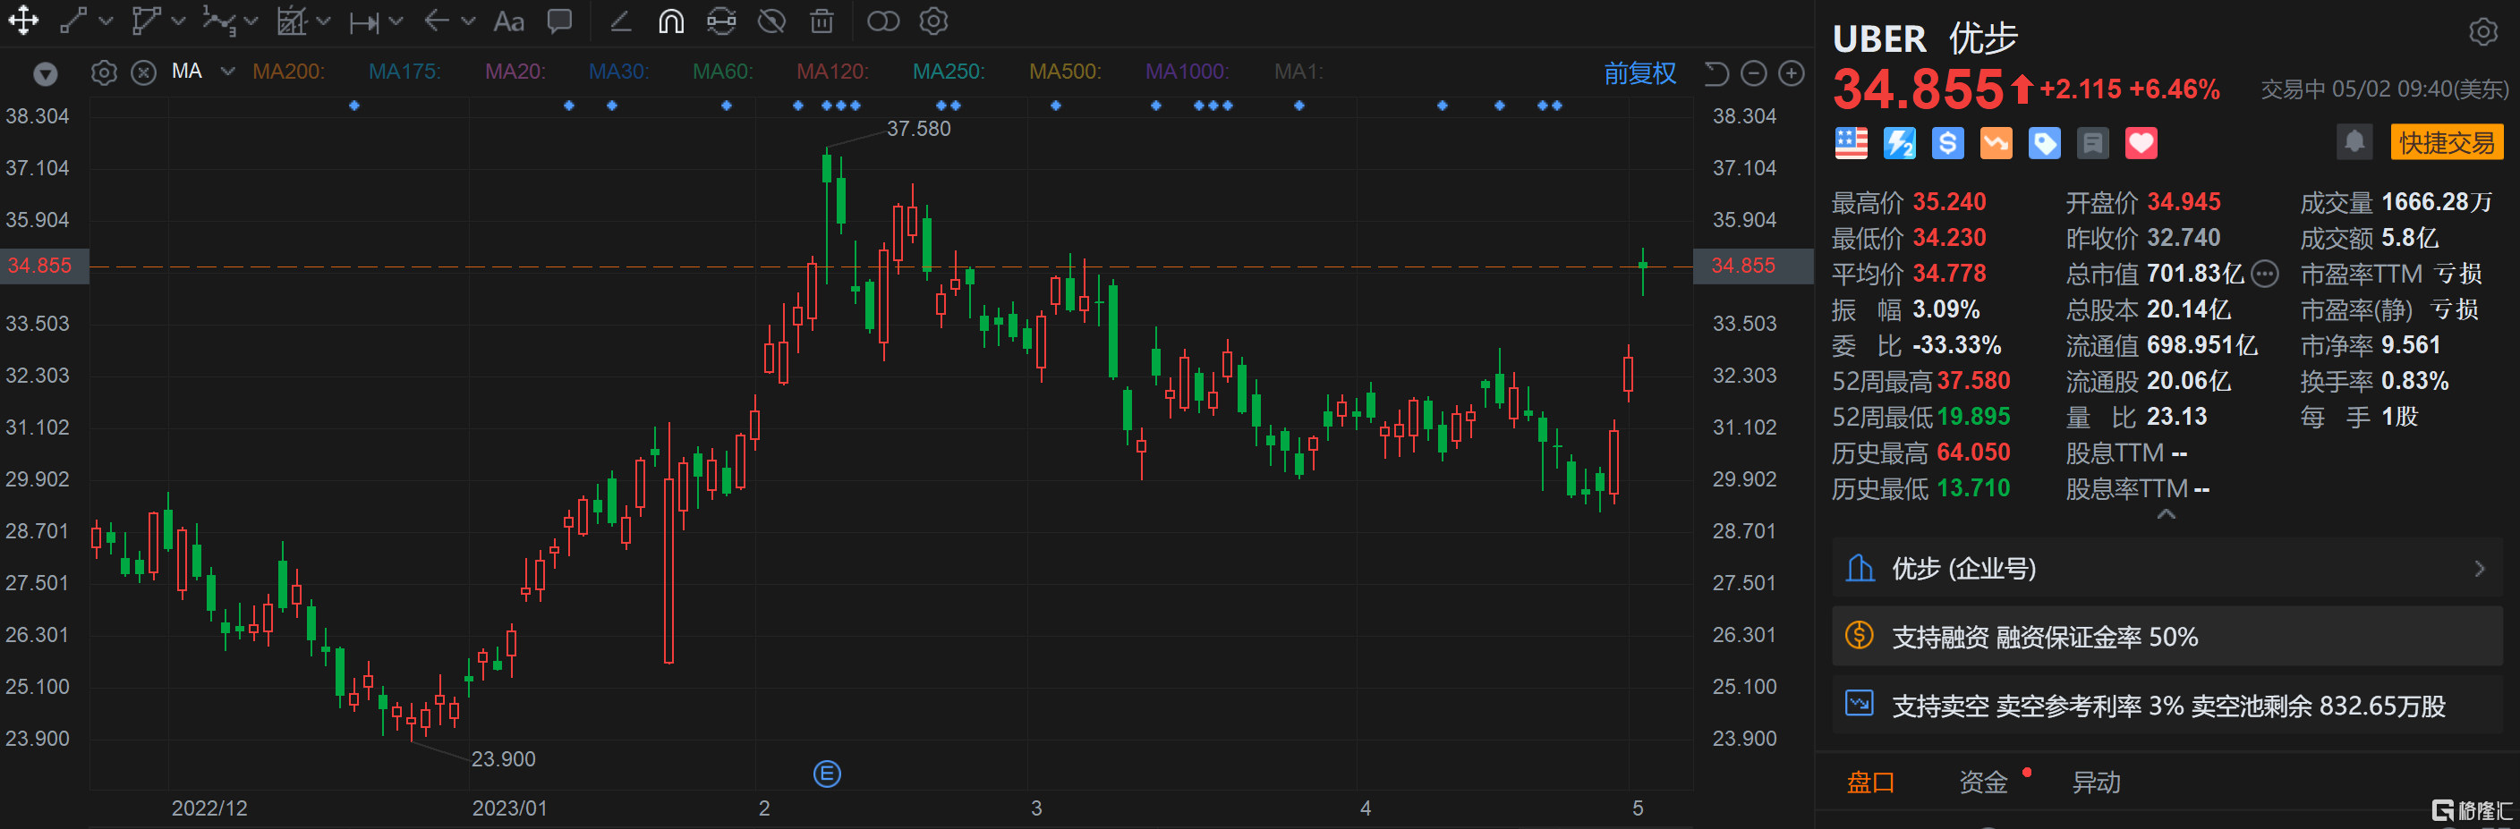The width and height of the screenshot is (2520, 829).
Task: Open the 支持卖空 short selling info row
Action: (2167, 705)
